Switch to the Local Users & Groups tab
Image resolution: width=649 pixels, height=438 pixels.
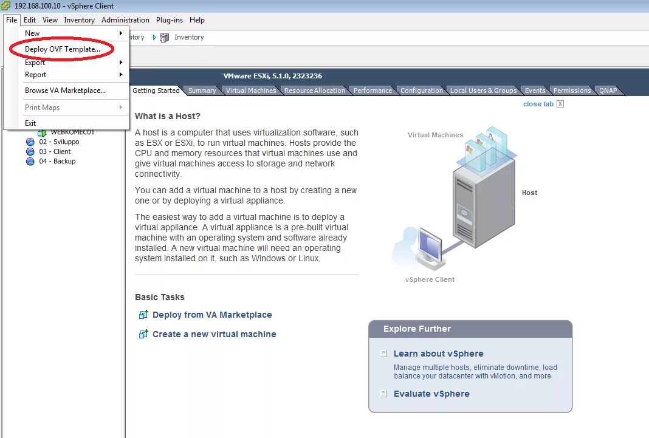pos(484,91)
